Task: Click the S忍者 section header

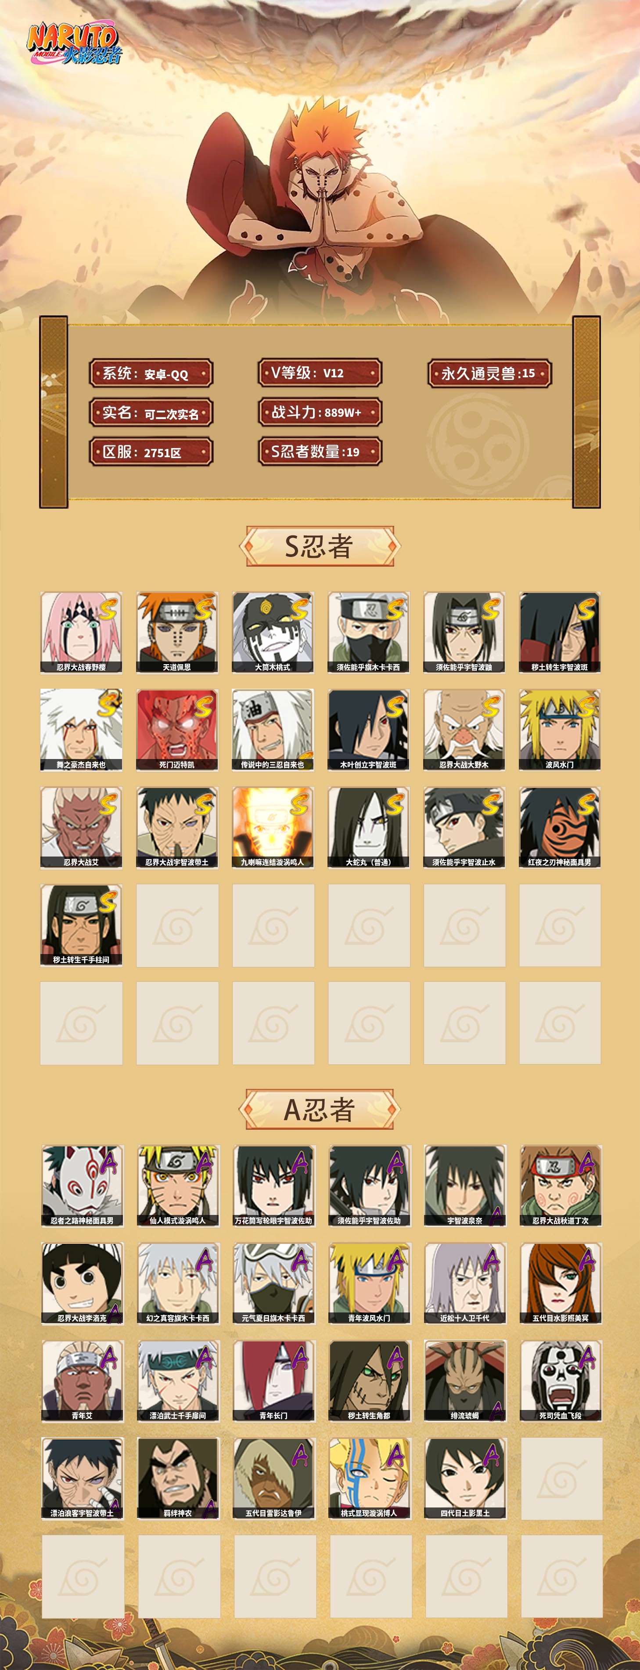Action: coord(320,546)
